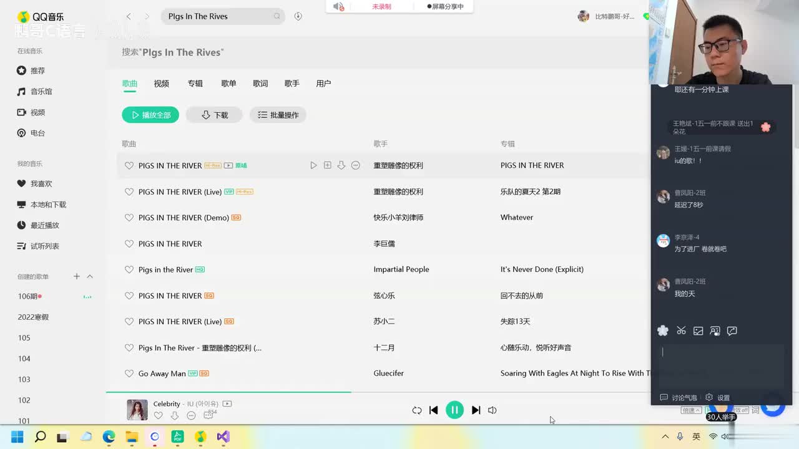Download first PIGS IN THE RIVER song icon

341,165
